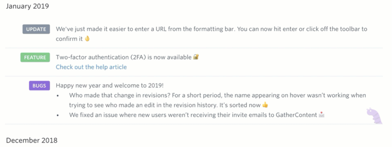Screen dimensions: 392x147
Task: Select the December 2018 heading
Action: coord(32,140)
